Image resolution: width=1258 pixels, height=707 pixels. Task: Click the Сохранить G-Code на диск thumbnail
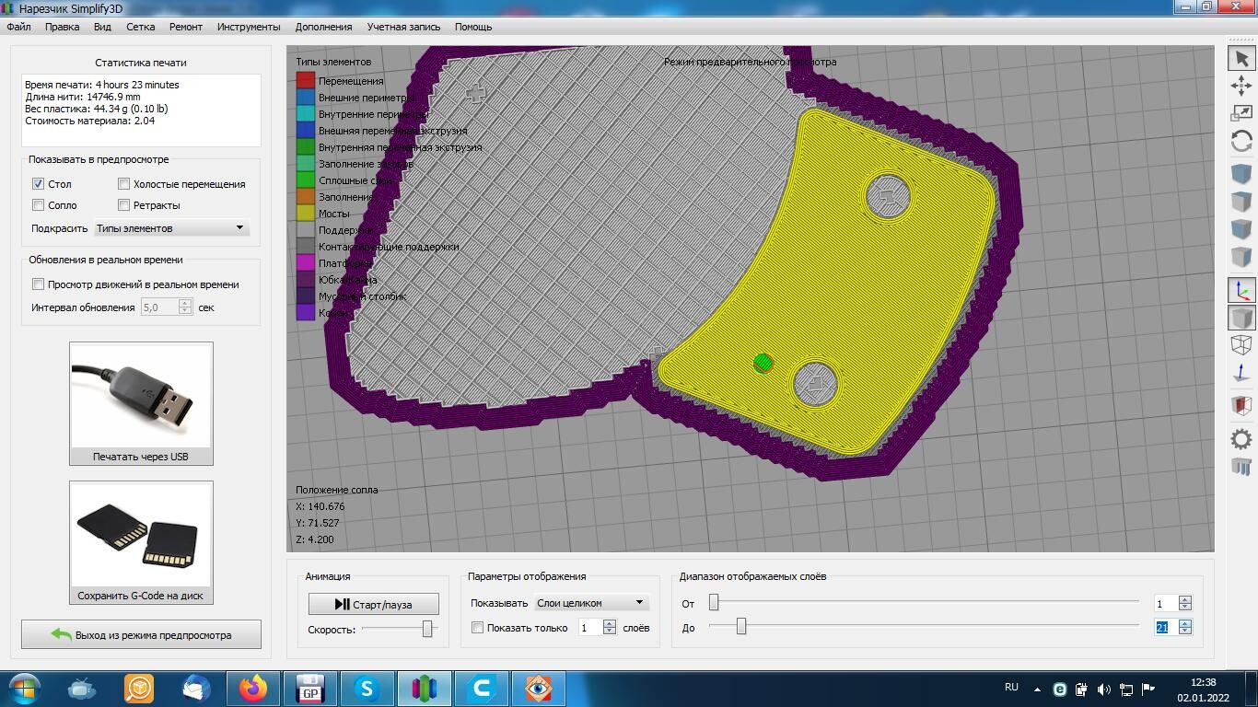141,542
